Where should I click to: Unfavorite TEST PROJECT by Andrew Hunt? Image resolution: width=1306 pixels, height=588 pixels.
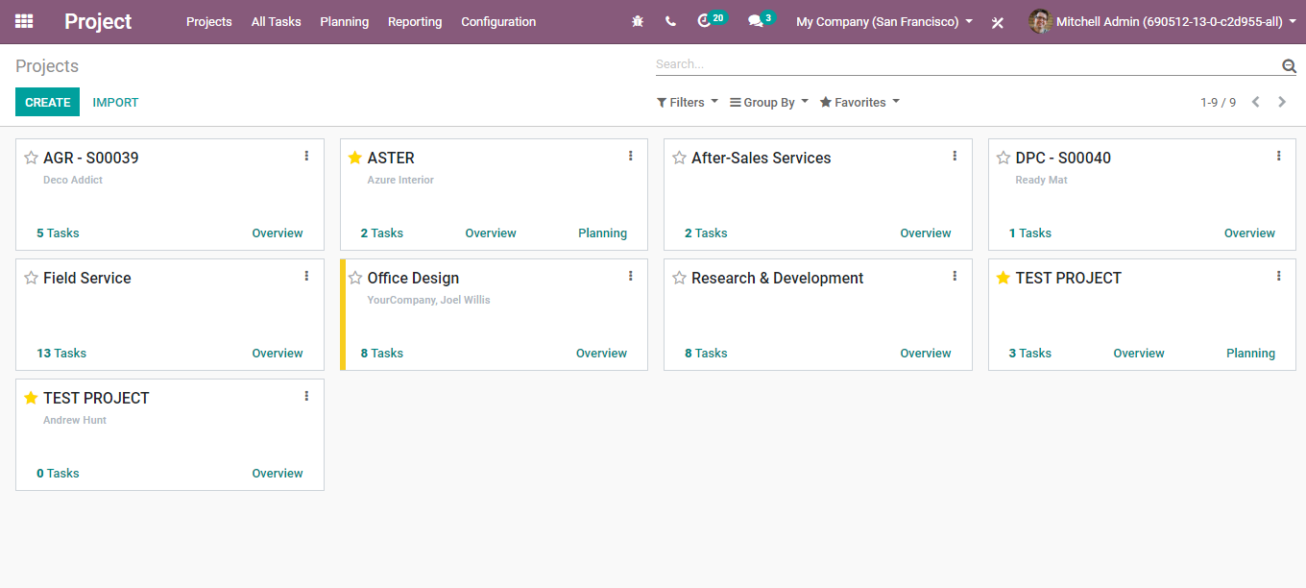pyautogui.click(x=31, y=398)
